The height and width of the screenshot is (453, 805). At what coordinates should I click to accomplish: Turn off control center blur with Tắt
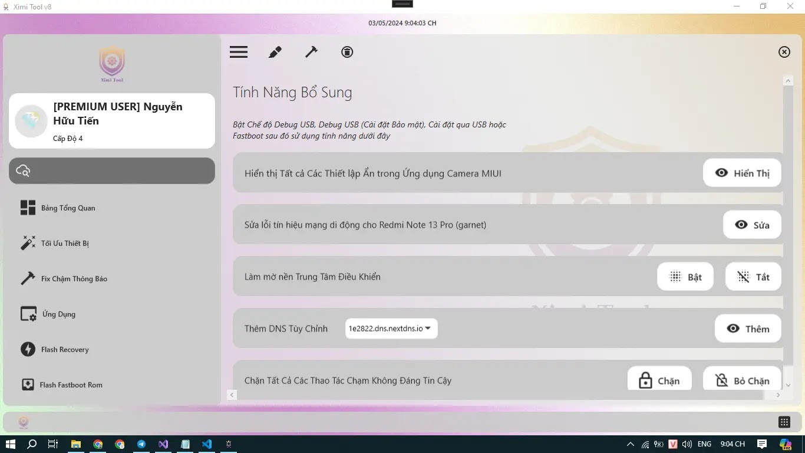(753, 277)
